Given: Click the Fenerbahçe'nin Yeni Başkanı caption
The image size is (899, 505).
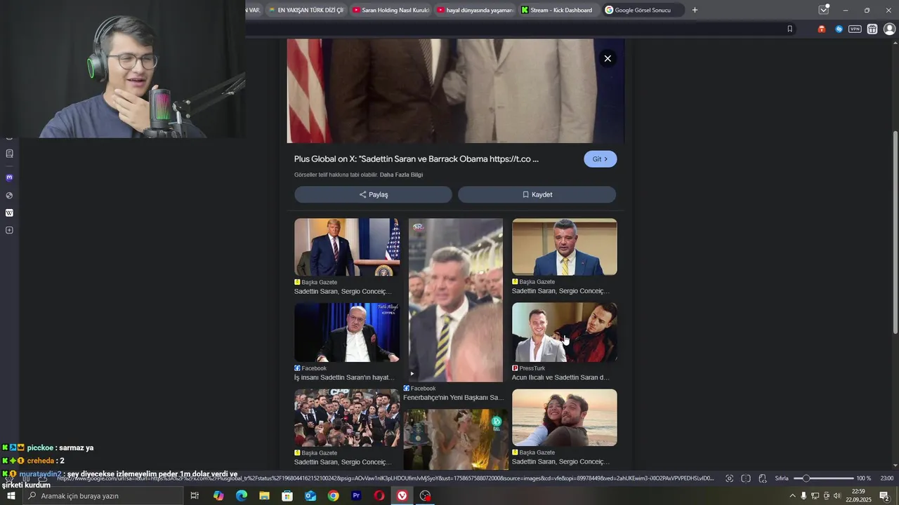Looking at the screenshot, I should tap(454, 398).
